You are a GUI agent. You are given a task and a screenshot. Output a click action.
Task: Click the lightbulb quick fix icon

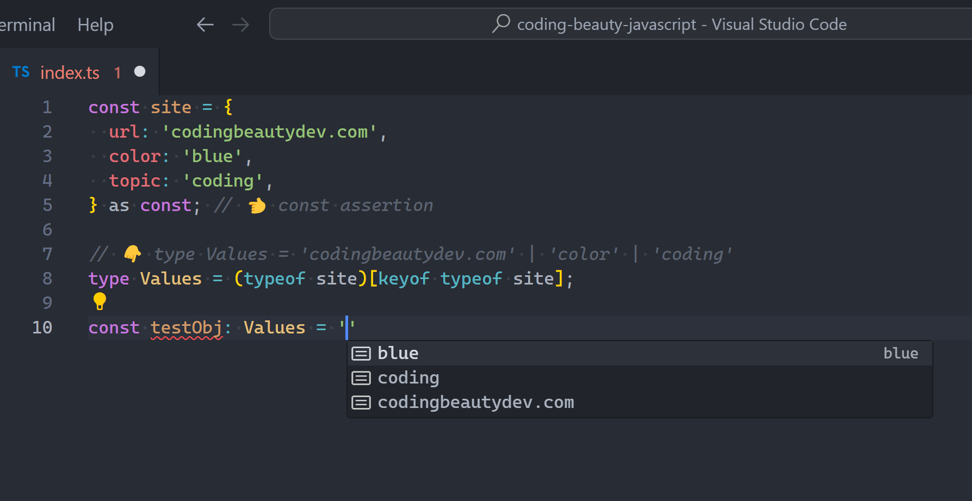(99, 302)
